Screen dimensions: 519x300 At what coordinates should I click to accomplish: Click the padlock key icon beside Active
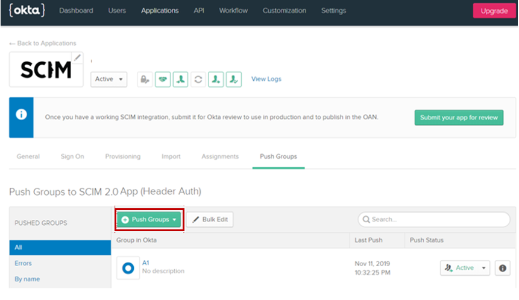pos(145,79)
